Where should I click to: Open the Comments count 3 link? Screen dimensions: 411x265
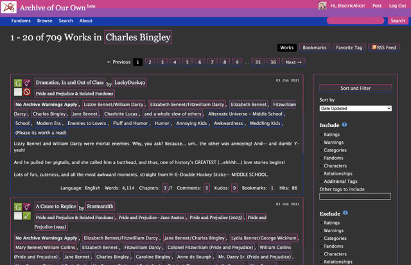(x=207, y=188)
